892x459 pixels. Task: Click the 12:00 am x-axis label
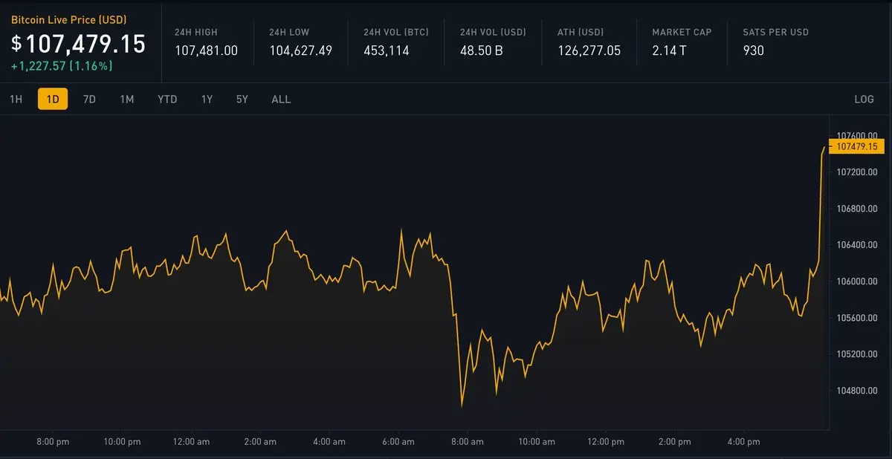[x=191, y=441]
